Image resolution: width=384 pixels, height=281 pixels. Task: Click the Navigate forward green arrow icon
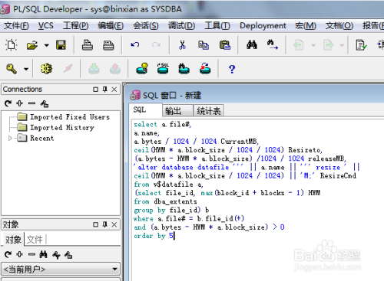(x=329, y=45)
